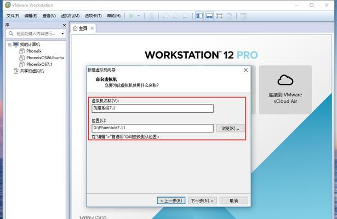Click the 共享的虚拟机 shared icon
The image size is (337, 219).
(x=16, y=71)
